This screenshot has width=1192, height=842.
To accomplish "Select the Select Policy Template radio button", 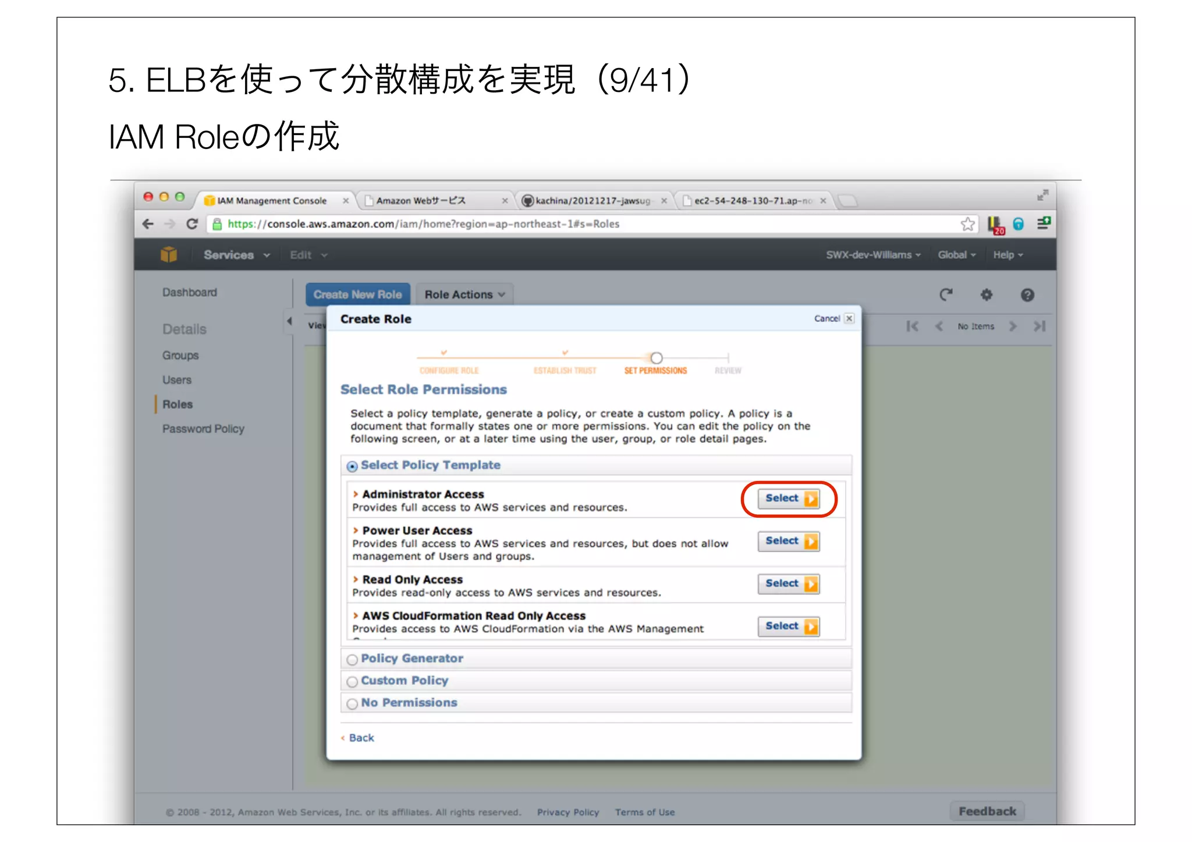I will point(352,467).
